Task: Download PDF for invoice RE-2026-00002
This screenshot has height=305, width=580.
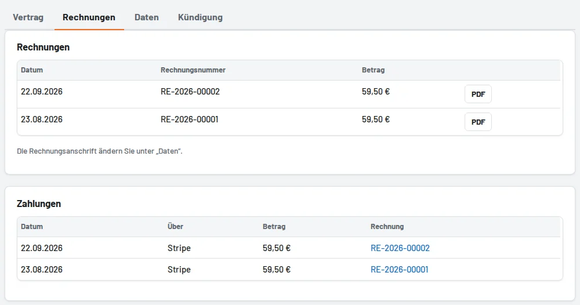Action: coord(478,95)
